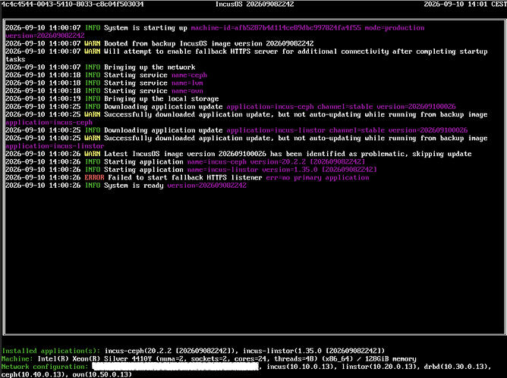Select the machine-id=afb5287b4d114ce89dbc997824fa4f55 value
This screenshot has width=507, height=378.
(276, 28)
